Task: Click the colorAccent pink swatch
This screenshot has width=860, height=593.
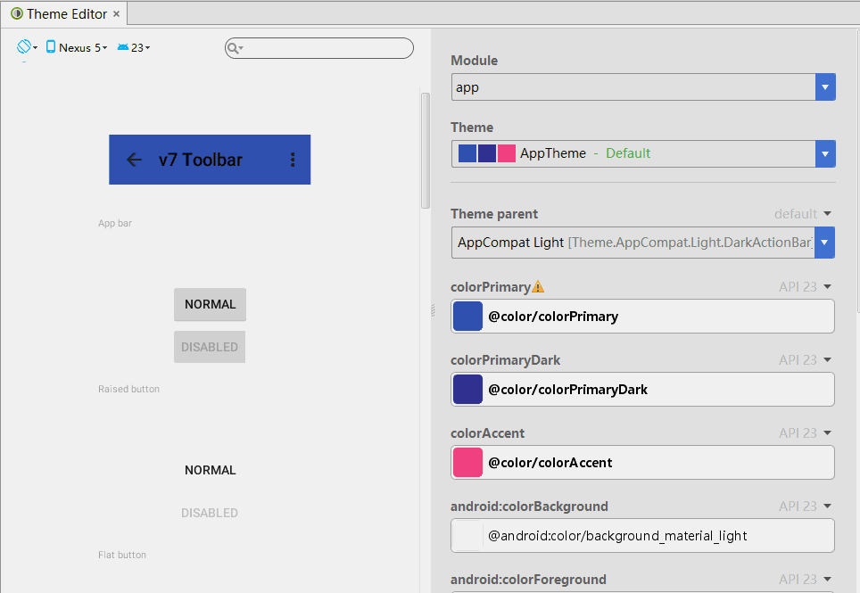Action: [467, 463]
